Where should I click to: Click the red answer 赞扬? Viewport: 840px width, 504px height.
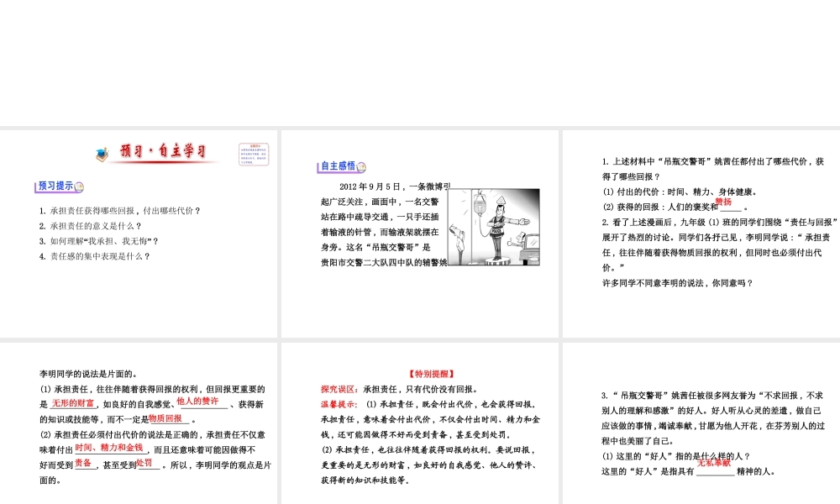click(723, 202)
